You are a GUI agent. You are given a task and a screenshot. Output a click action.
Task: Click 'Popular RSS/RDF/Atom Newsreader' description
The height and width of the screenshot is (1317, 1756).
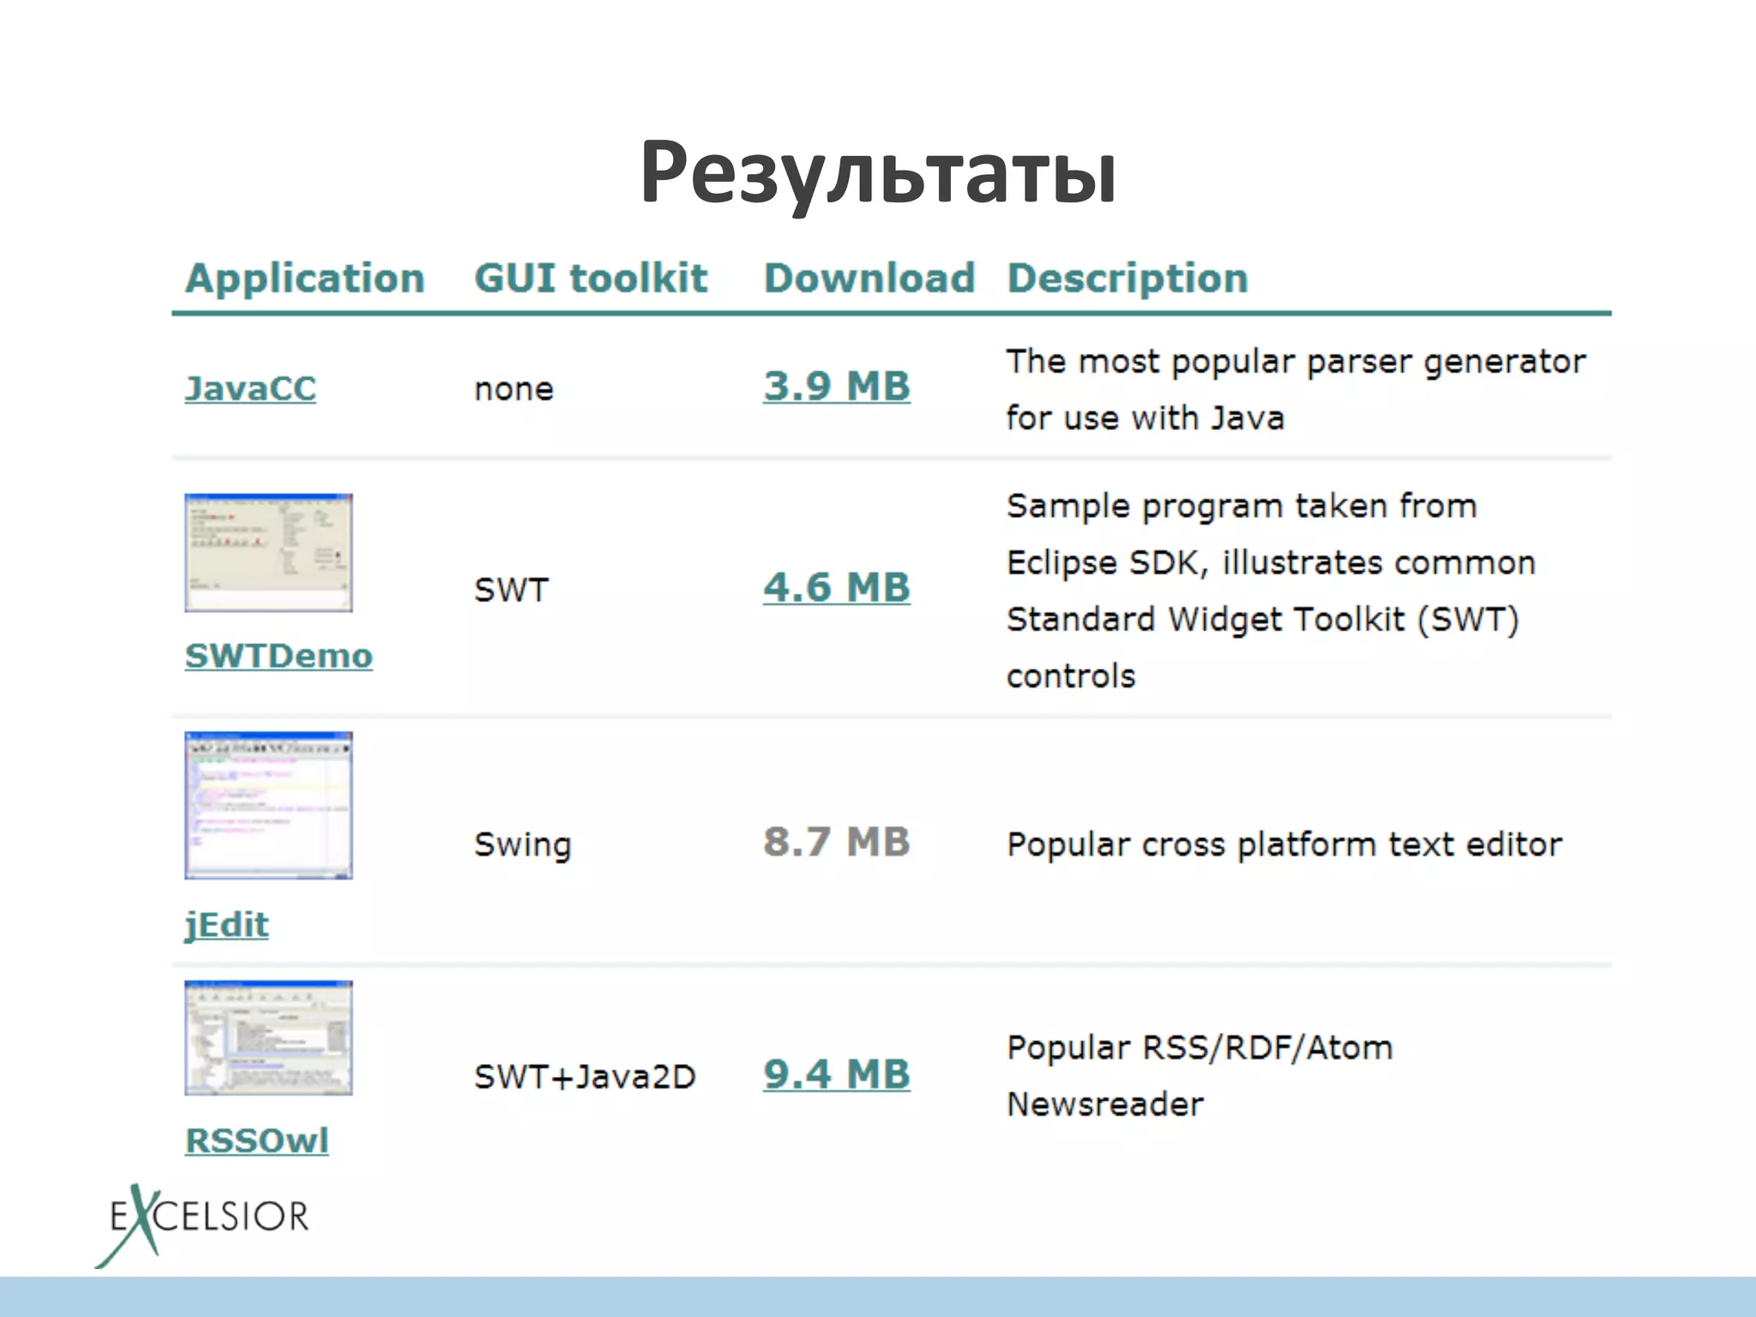(x=1200, y=1075)
